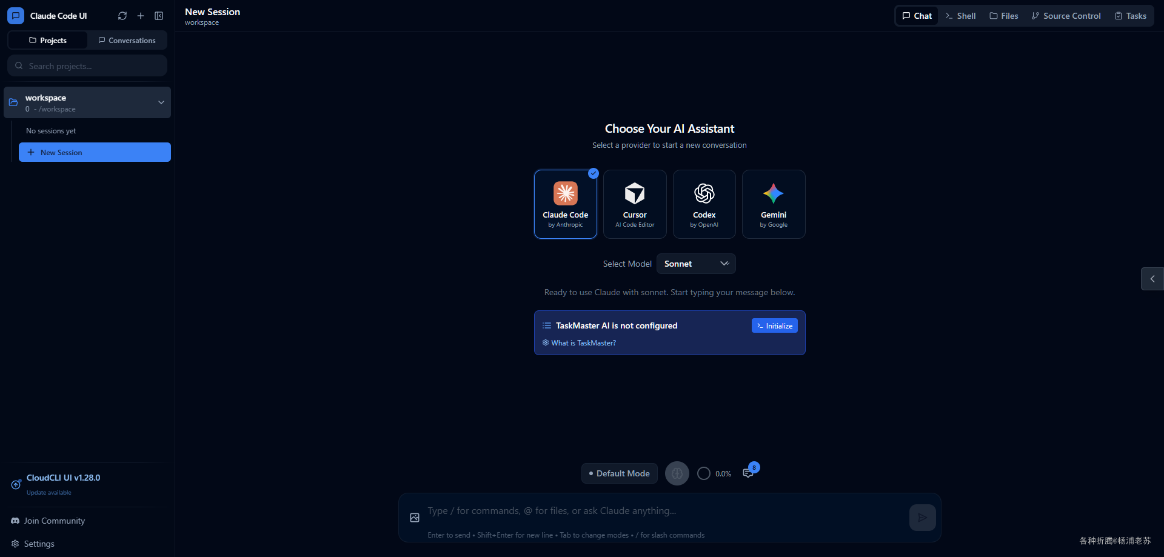Select Cursor AI Code Editor provider

click(635, 204)
